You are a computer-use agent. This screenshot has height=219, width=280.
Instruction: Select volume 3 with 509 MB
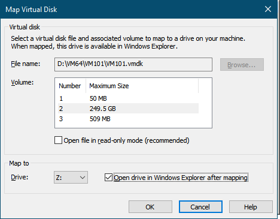click(x=128, y=119)
